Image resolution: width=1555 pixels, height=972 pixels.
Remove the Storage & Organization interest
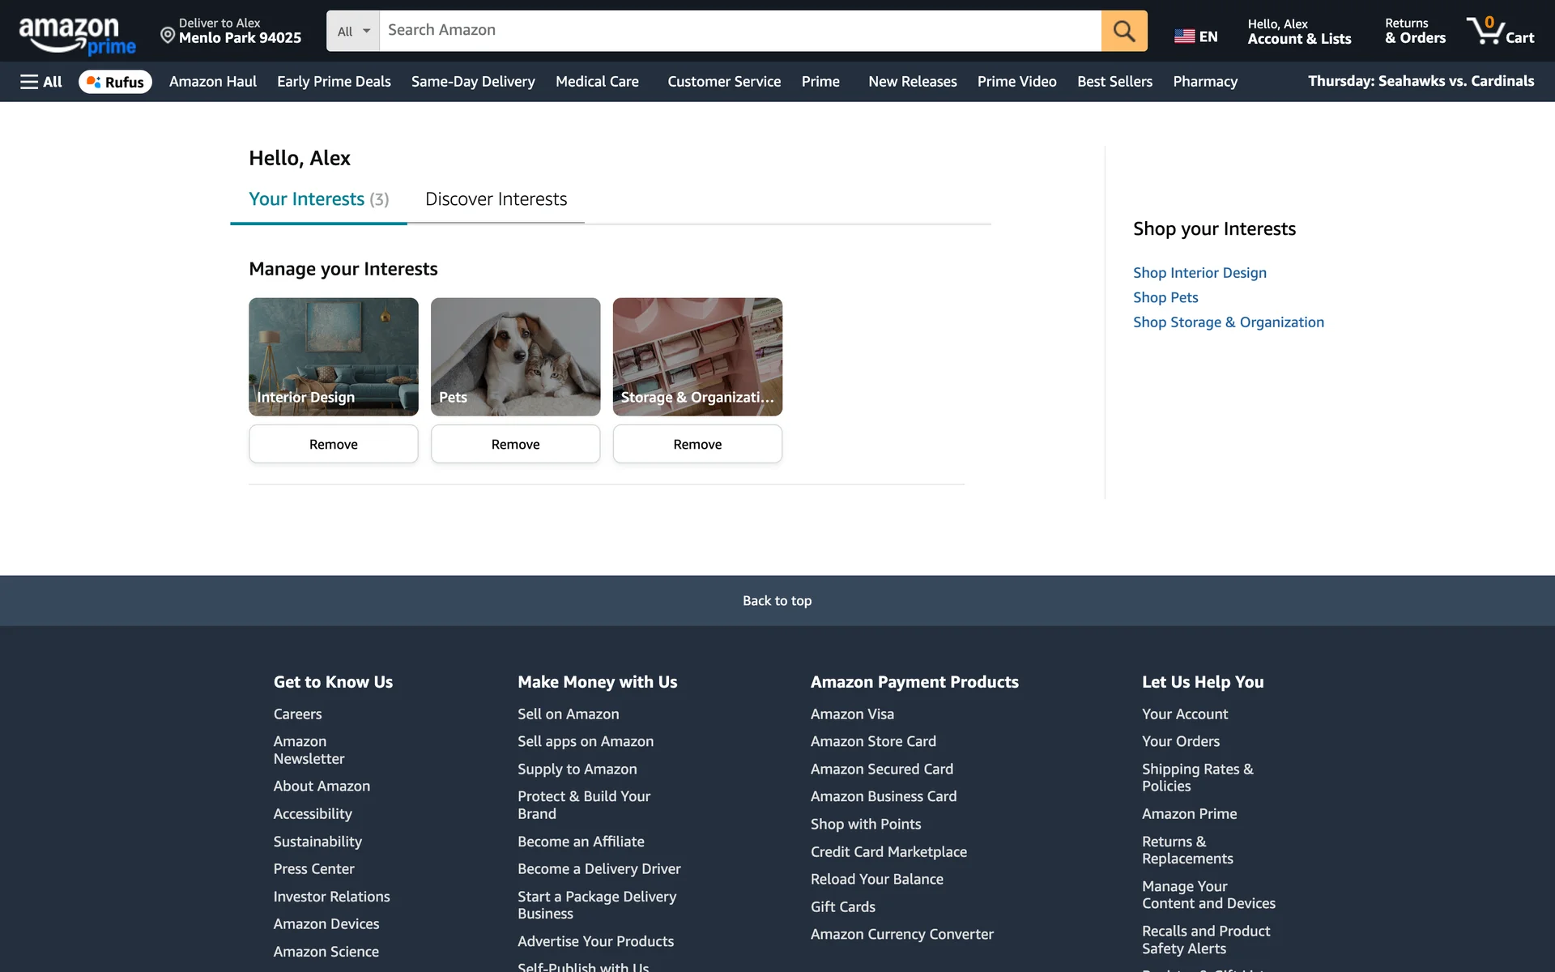[x=697, y=444]
